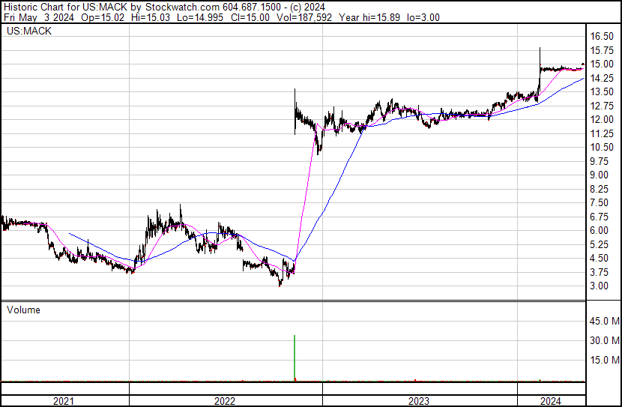Click the Volume panel label
Screen dimensions: 622x407
[x=23, y=310]
